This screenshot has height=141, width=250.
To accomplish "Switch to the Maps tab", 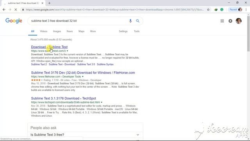I will tap(81, 31).
